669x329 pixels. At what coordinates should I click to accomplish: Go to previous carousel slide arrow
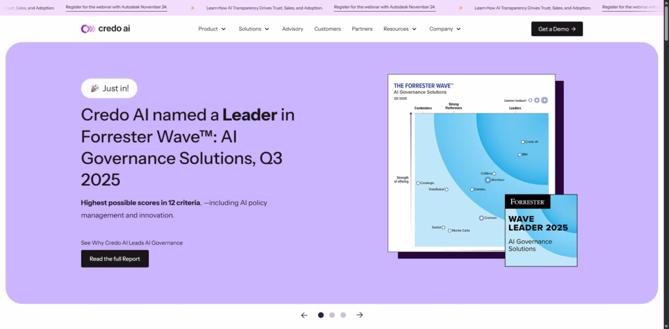click(304, 315)
